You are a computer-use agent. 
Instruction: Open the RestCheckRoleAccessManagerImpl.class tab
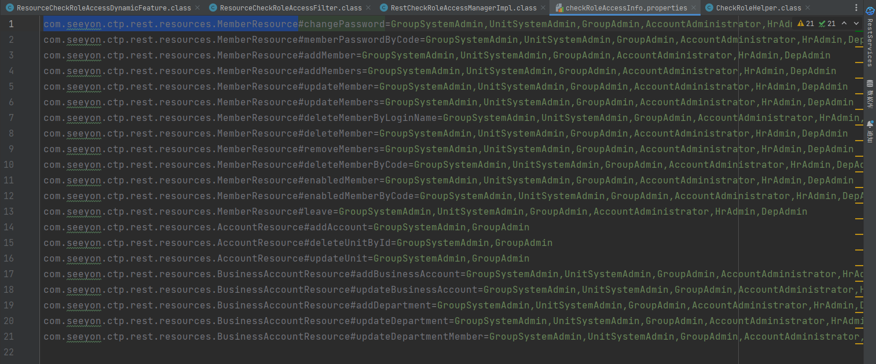[x=463, y=8]
